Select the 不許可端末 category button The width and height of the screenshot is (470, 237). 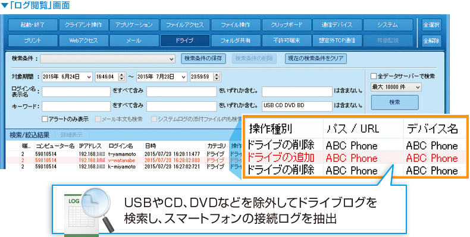(x=286, y=40)
